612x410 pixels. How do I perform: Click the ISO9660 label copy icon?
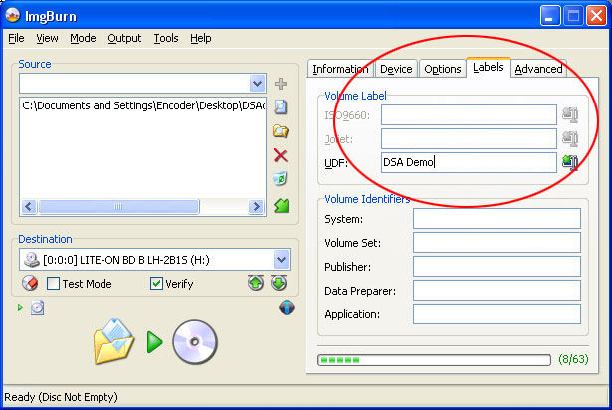tap(570, 114)
